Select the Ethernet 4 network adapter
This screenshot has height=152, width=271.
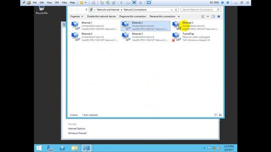click(94, 37)
